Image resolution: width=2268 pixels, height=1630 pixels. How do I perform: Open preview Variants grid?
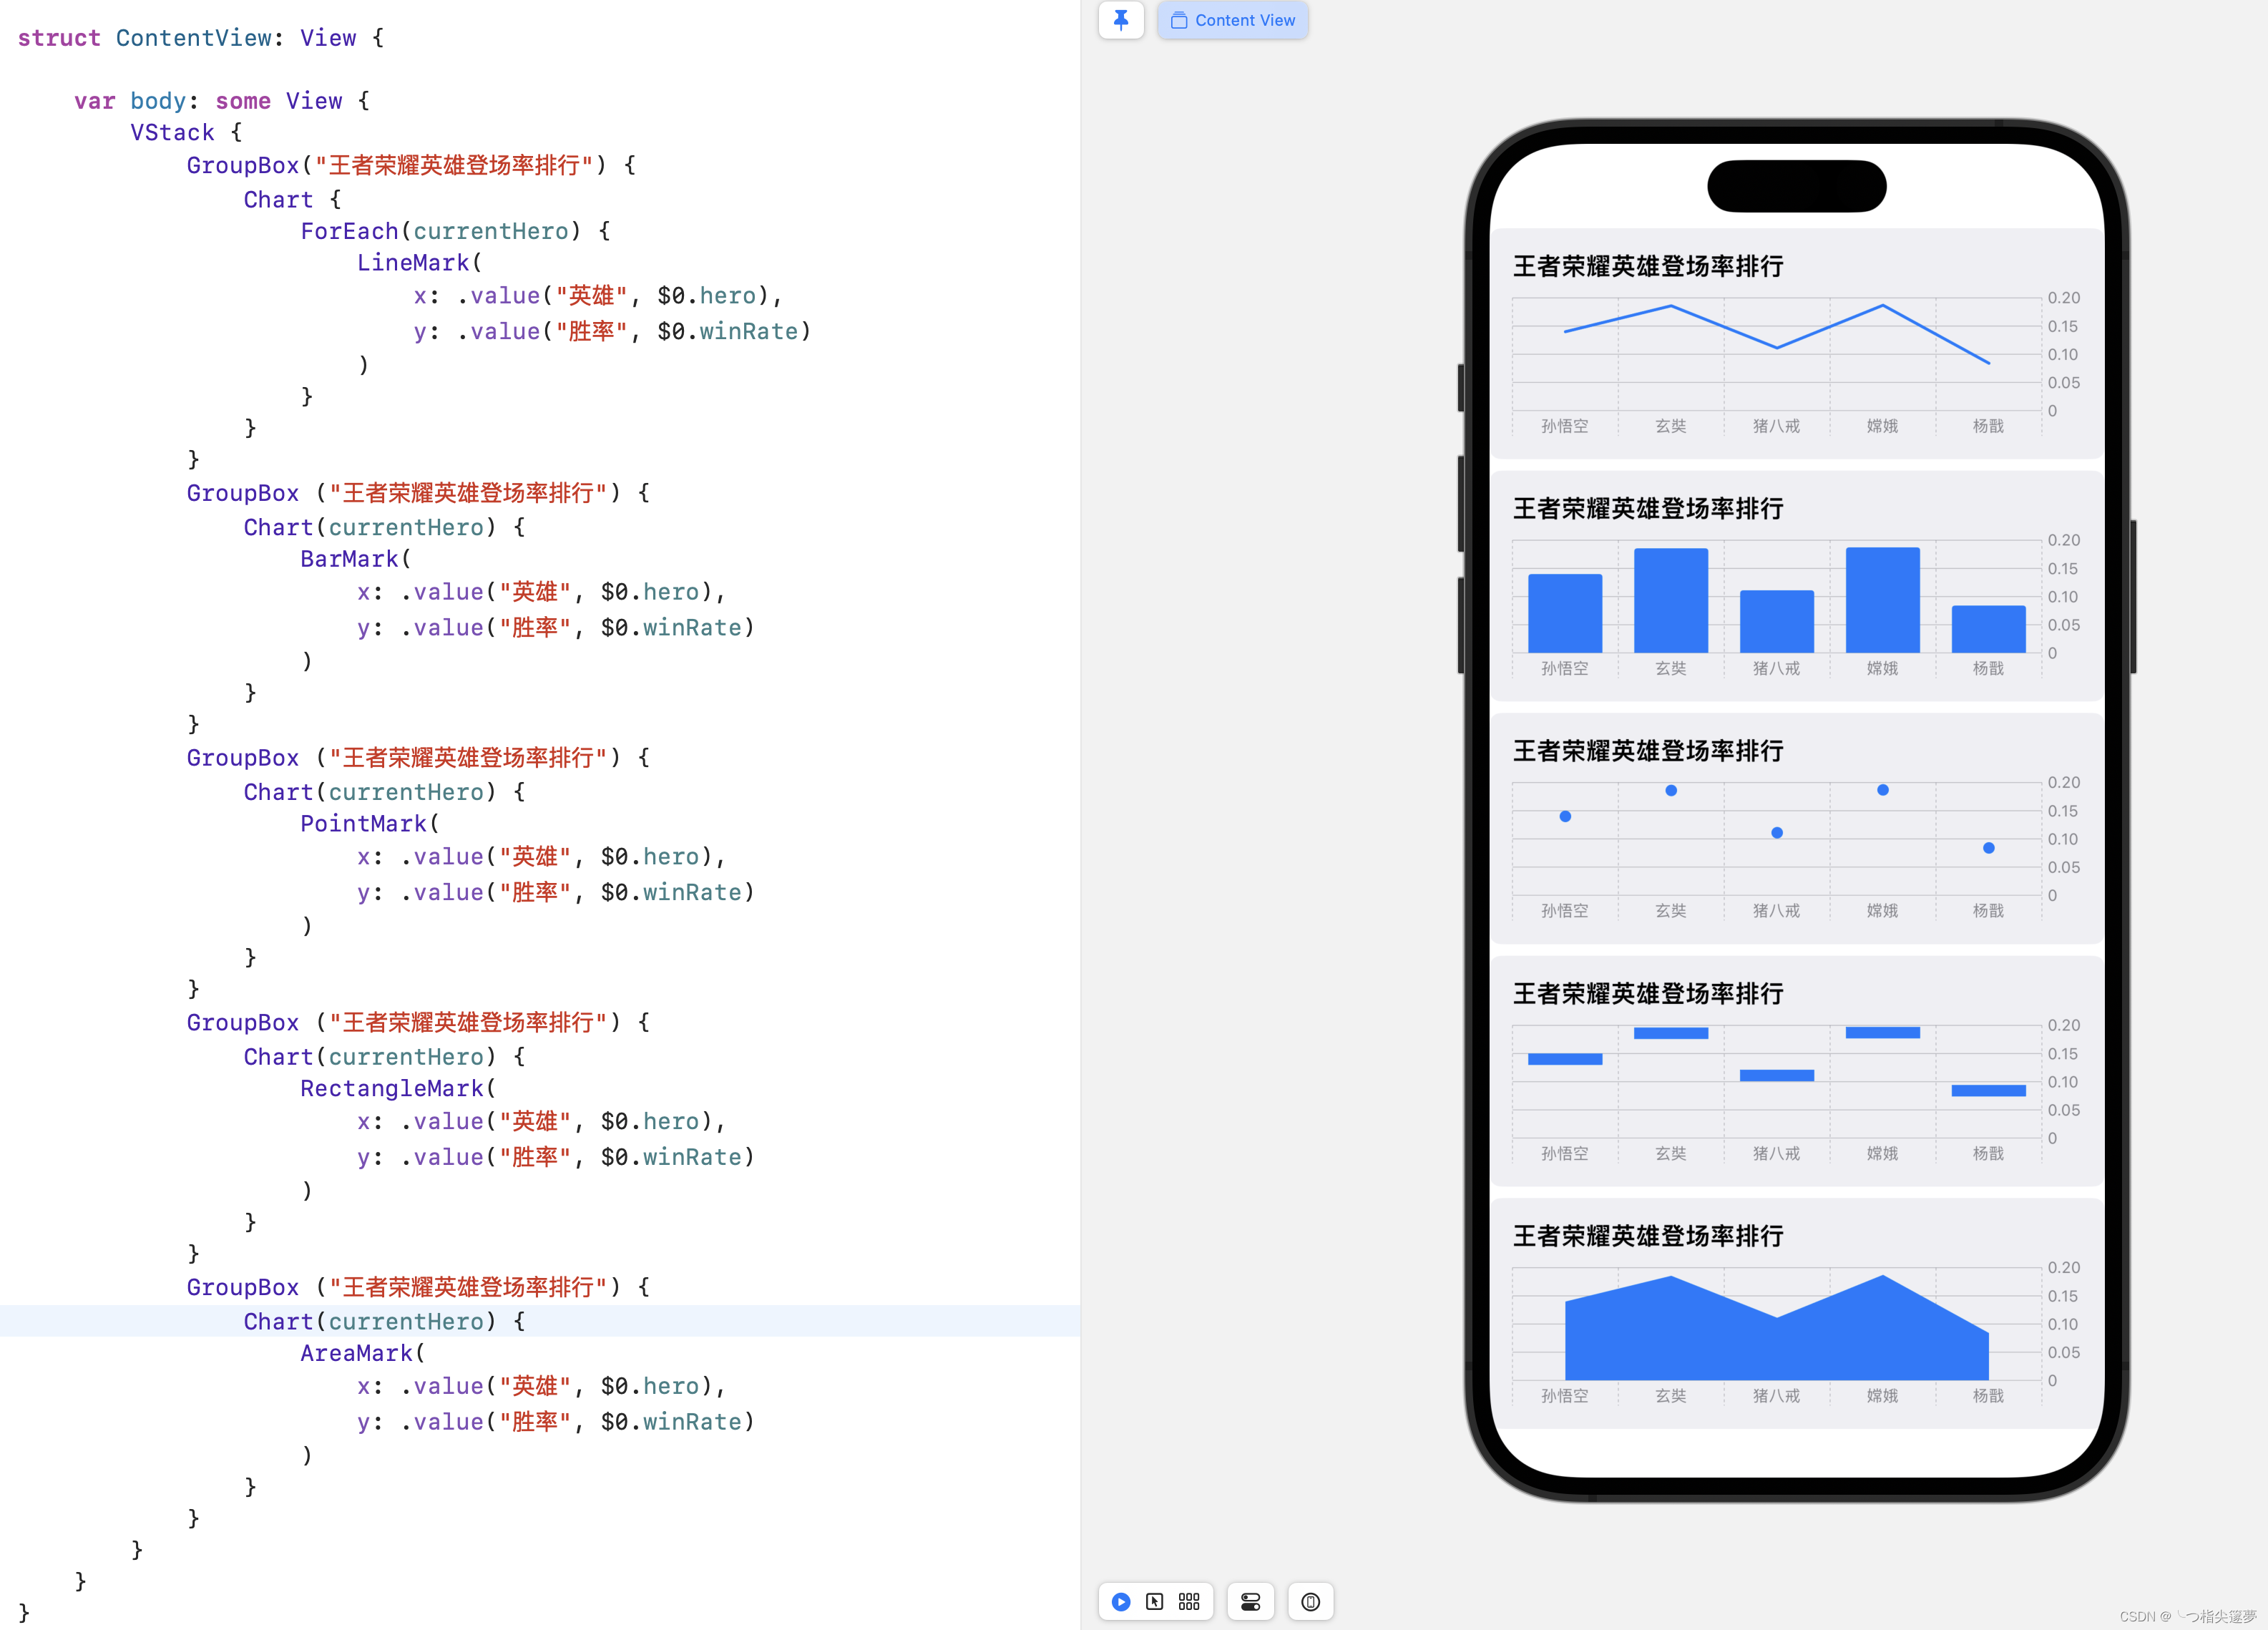[x=1188, y=1602]
